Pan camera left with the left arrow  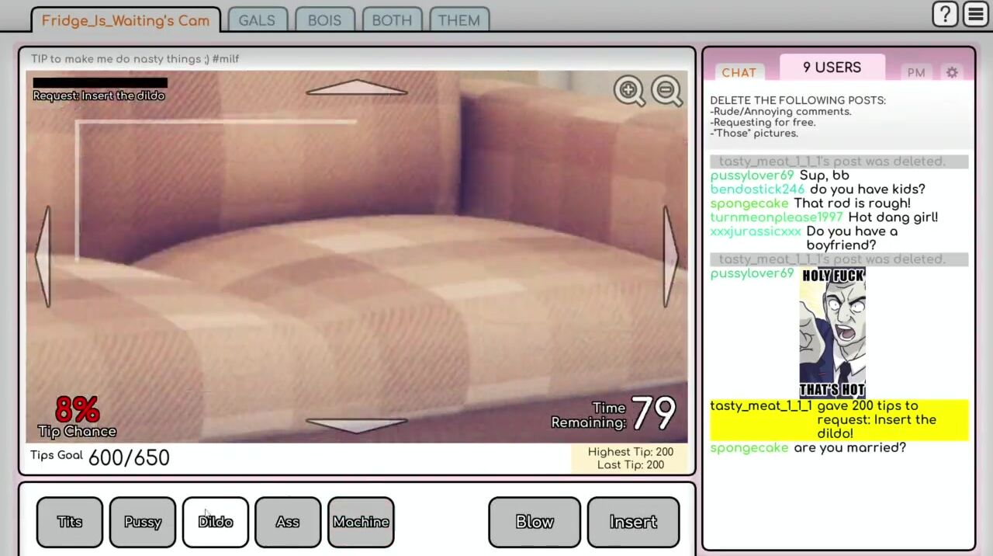point(43,256)
